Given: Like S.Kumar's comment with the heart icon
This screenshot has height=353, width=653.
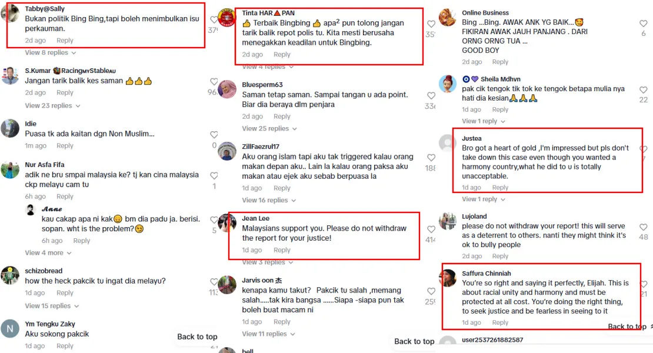Looking at the screenshot, I should pyautogui.click(x=214, y=82).
